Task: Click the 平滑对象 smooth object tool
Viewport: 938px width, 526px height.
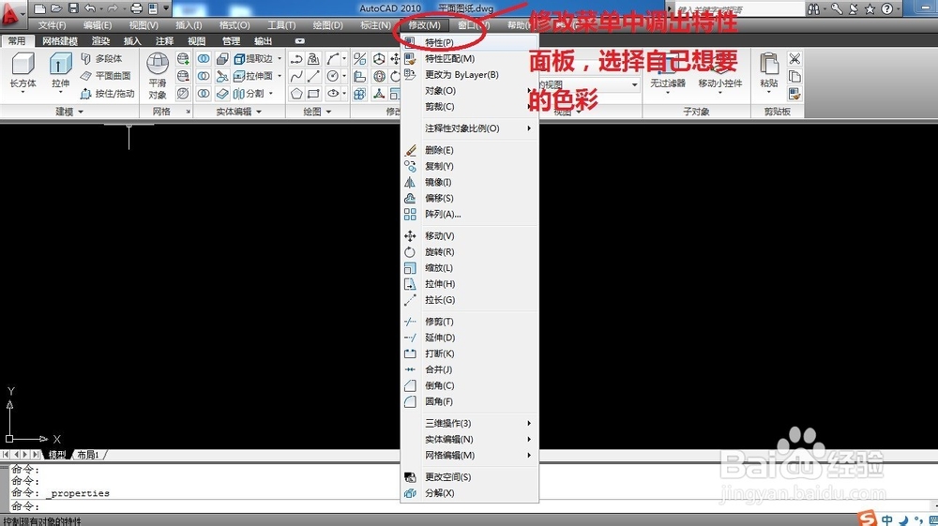Action: 158,75
